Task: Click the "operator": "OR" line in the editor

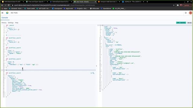Action: 17,81
